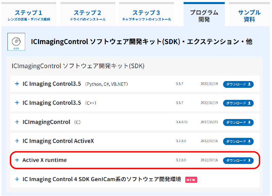Expand the ICImagingControl (C) row
Image resolution: width=272 pixels, height=196 pixels.
(17, 122)
